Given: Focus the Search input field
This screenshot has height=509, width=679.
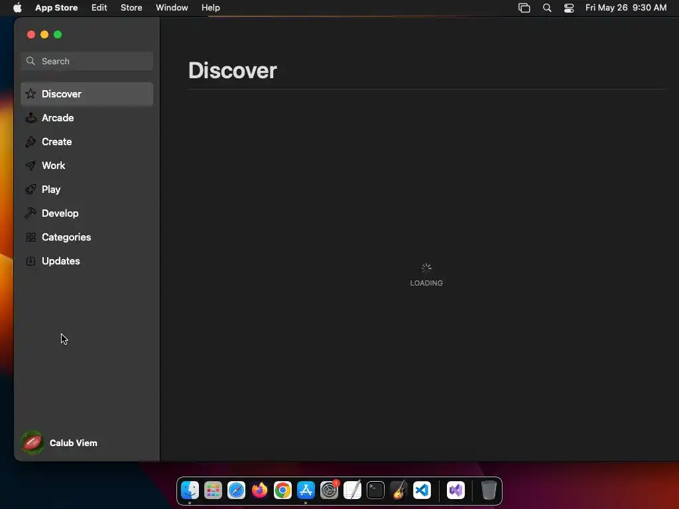Looking at the screenshot, I should (87, 61).
